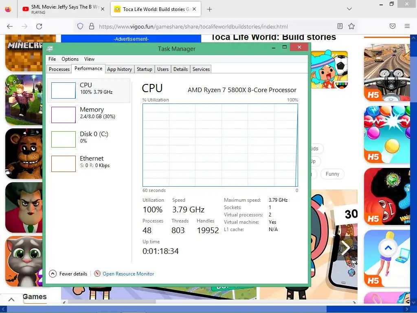Viewport: 417px width, 313px height.
Task: Select Ethernet resource in sidebar
Action: coord(89,163)
